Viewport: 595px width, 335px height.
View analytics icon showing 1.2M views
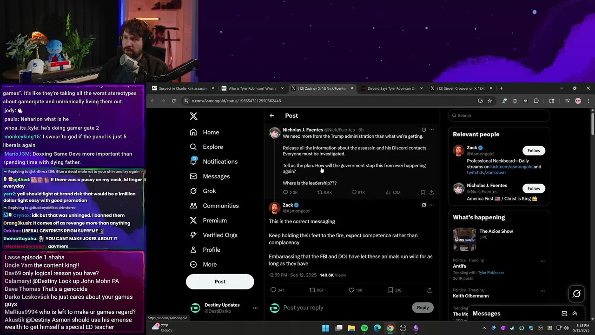[388, 192]
